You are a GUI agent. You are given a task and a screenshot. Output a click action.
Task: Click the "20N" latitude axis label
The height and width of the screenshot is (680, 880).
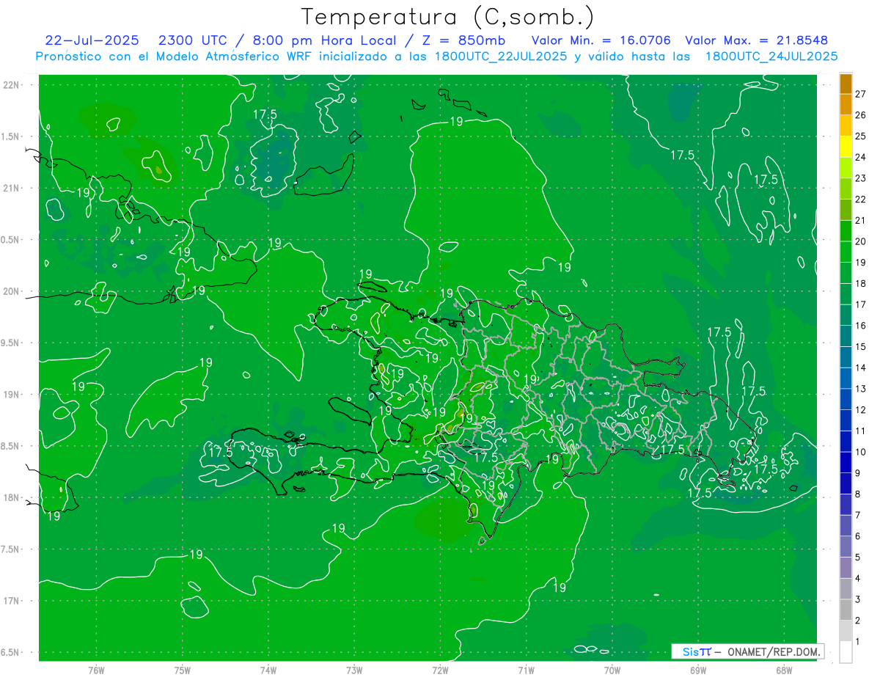coord(12,291)
